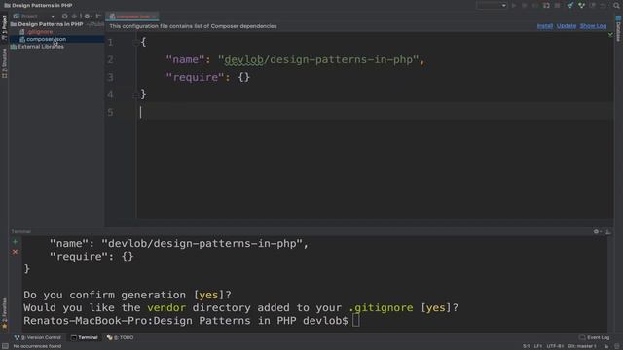Viewport: 623px width, 350px height.
Task: Collapse JSON object fold at line 1
Action: (x=135, y=42)
